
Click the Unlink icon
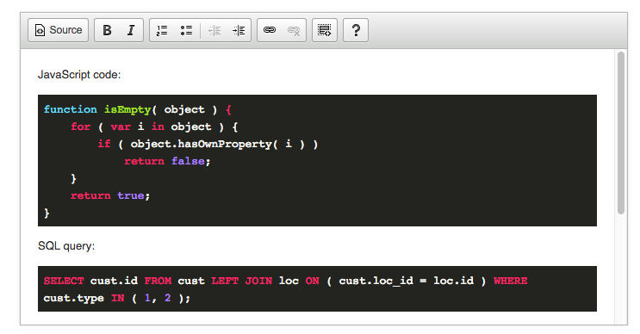pyautogui.click(x=294, y=30)
